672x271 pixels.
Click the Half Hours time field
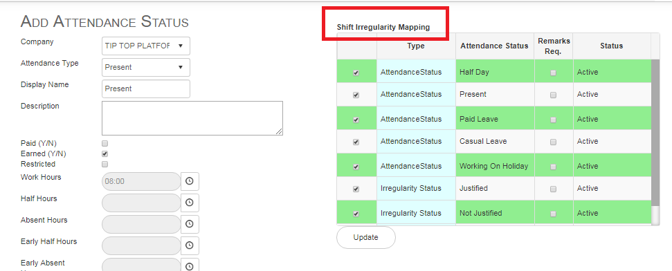141,203
